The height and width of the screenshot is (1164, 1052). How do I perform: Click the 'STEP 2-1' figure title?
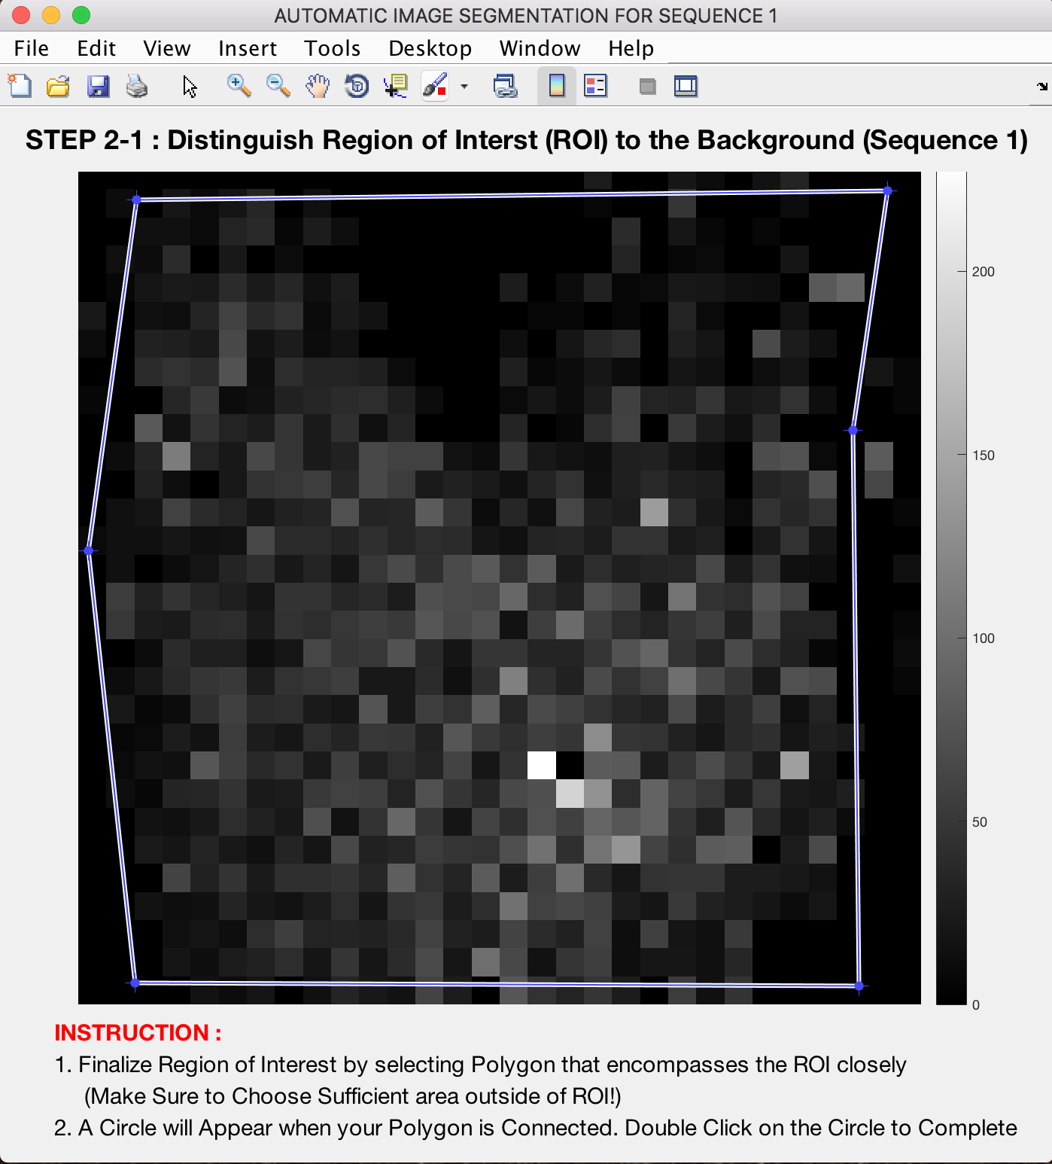tap(527, 140)
